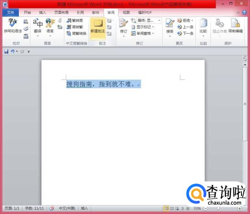Click the 接受 accept change icon
250x214 pixels.
click(170, 27)
